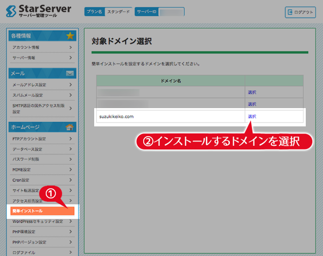This screenshot has width=323, height=256.
Task: Click 選択 link for suzukikeiko.com
Action: coord(252,117)
